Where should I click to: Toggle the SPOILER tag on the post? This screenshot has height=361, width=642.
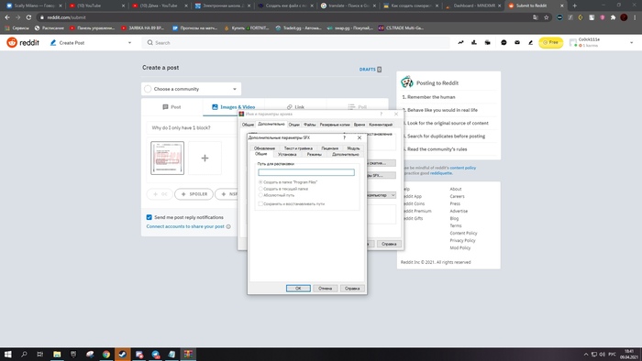click(x=194, y=194)
